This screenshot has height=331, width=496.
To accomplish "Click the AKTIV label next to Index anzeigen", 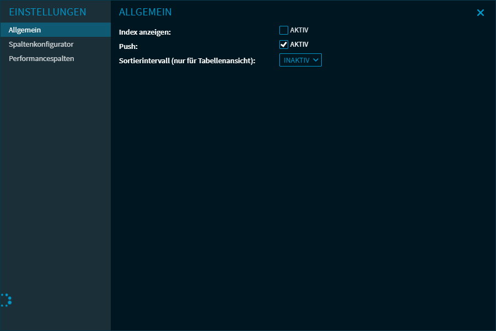I will click(x=299, y=30).
